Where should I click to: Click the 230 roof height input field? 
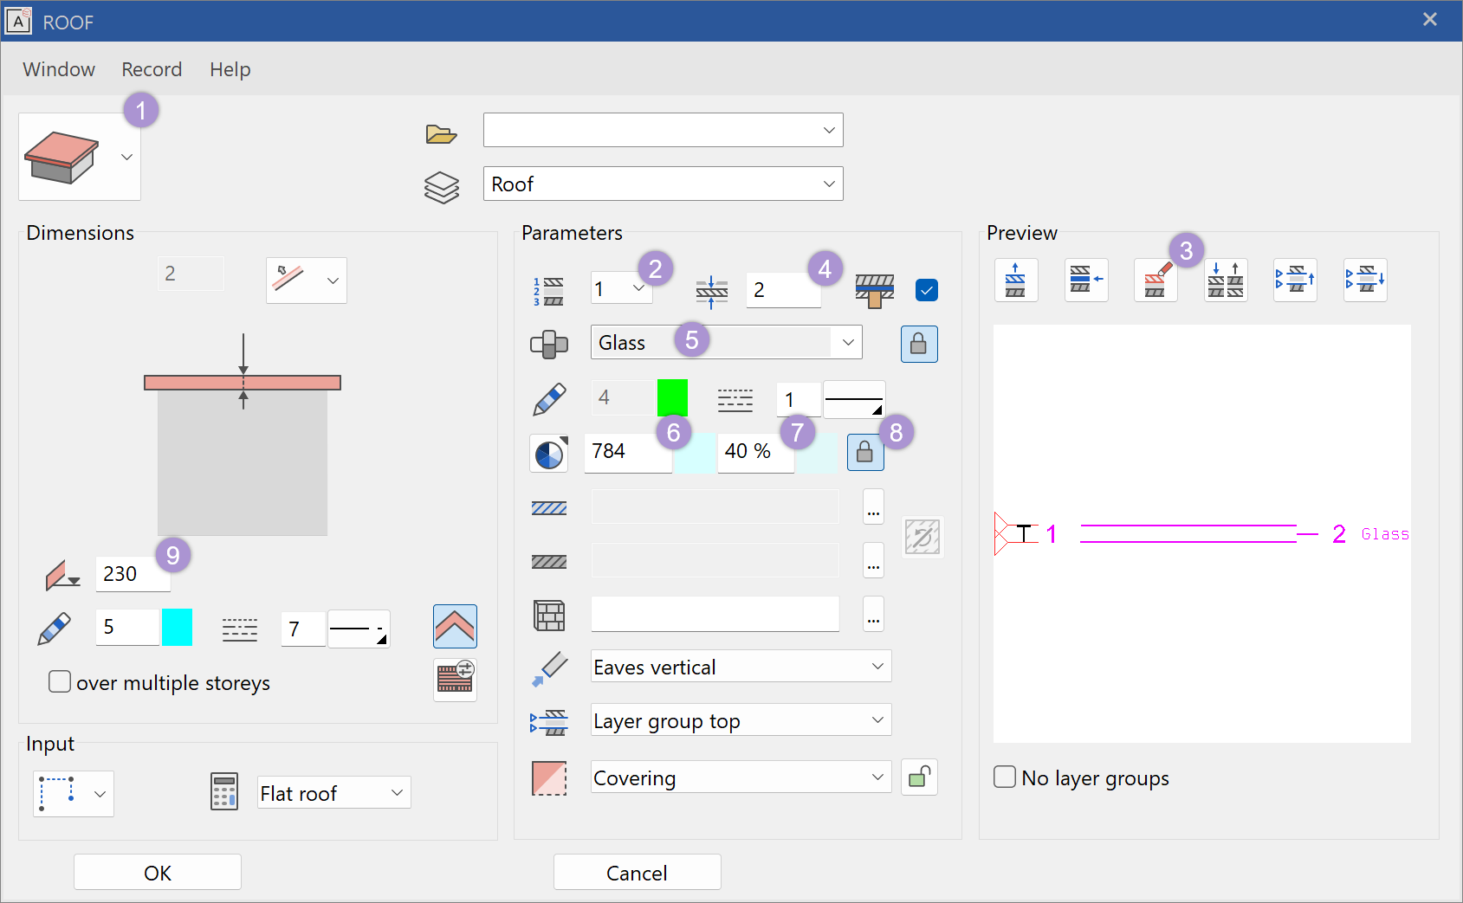(132, 574)
